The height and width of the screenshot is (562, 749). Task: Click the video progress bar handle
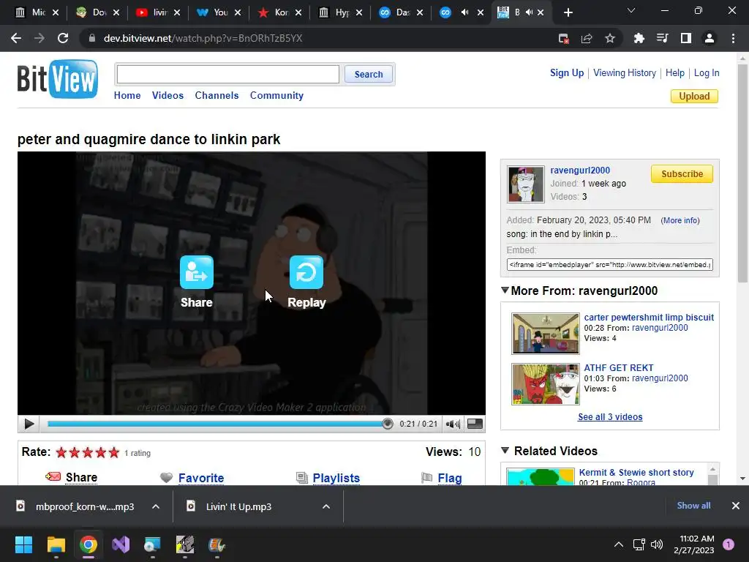(388, 424)
